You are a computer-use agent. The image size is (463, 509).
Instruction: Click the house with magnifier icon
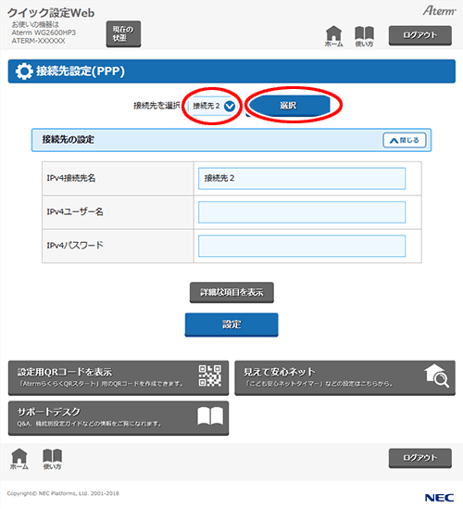[x=437, y=375]
